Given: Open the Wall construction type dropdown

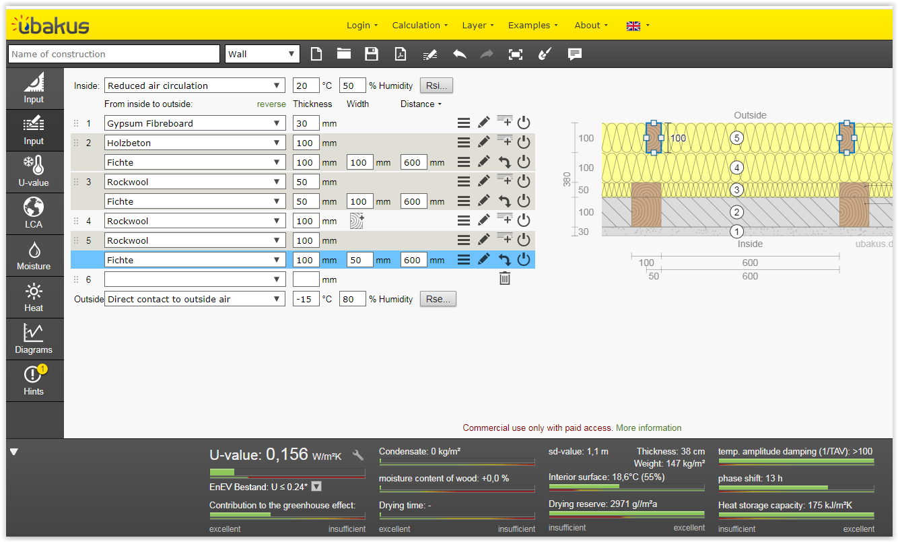Looking at the screenshot, I should coord(262,55).
